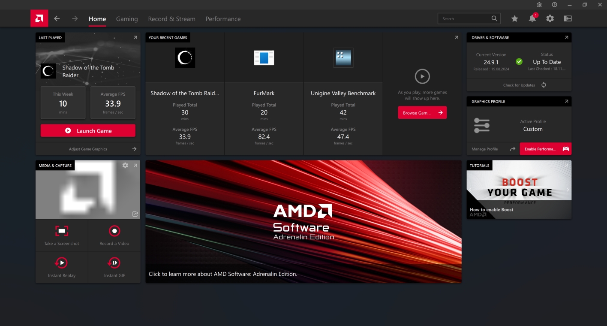Expand the Driver & Software panel
Screen dimensions: 607x326
566,38
